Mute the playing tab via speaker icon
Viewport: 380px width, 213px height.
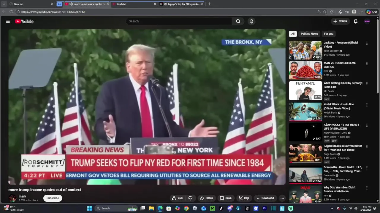[71, 4]
